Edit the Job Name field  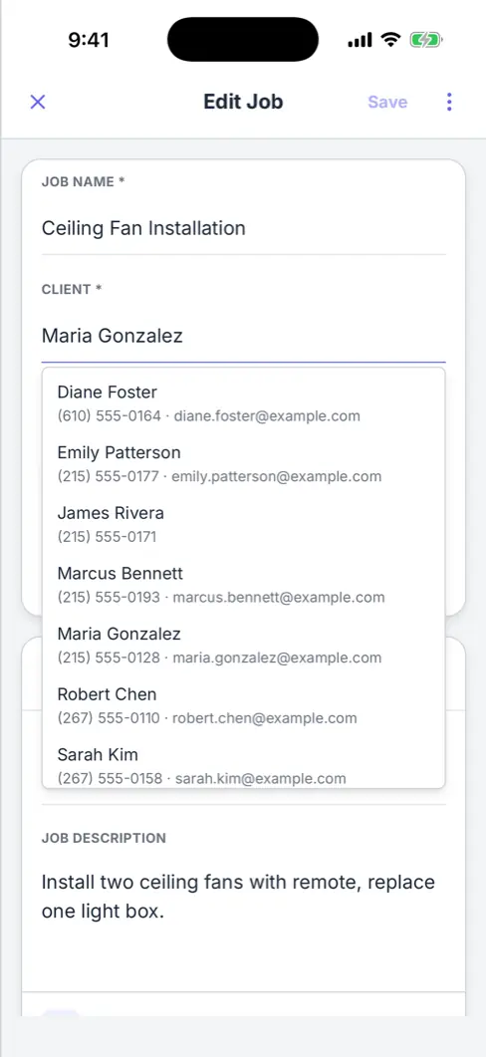pyautogui.click(x=243, y=228)
